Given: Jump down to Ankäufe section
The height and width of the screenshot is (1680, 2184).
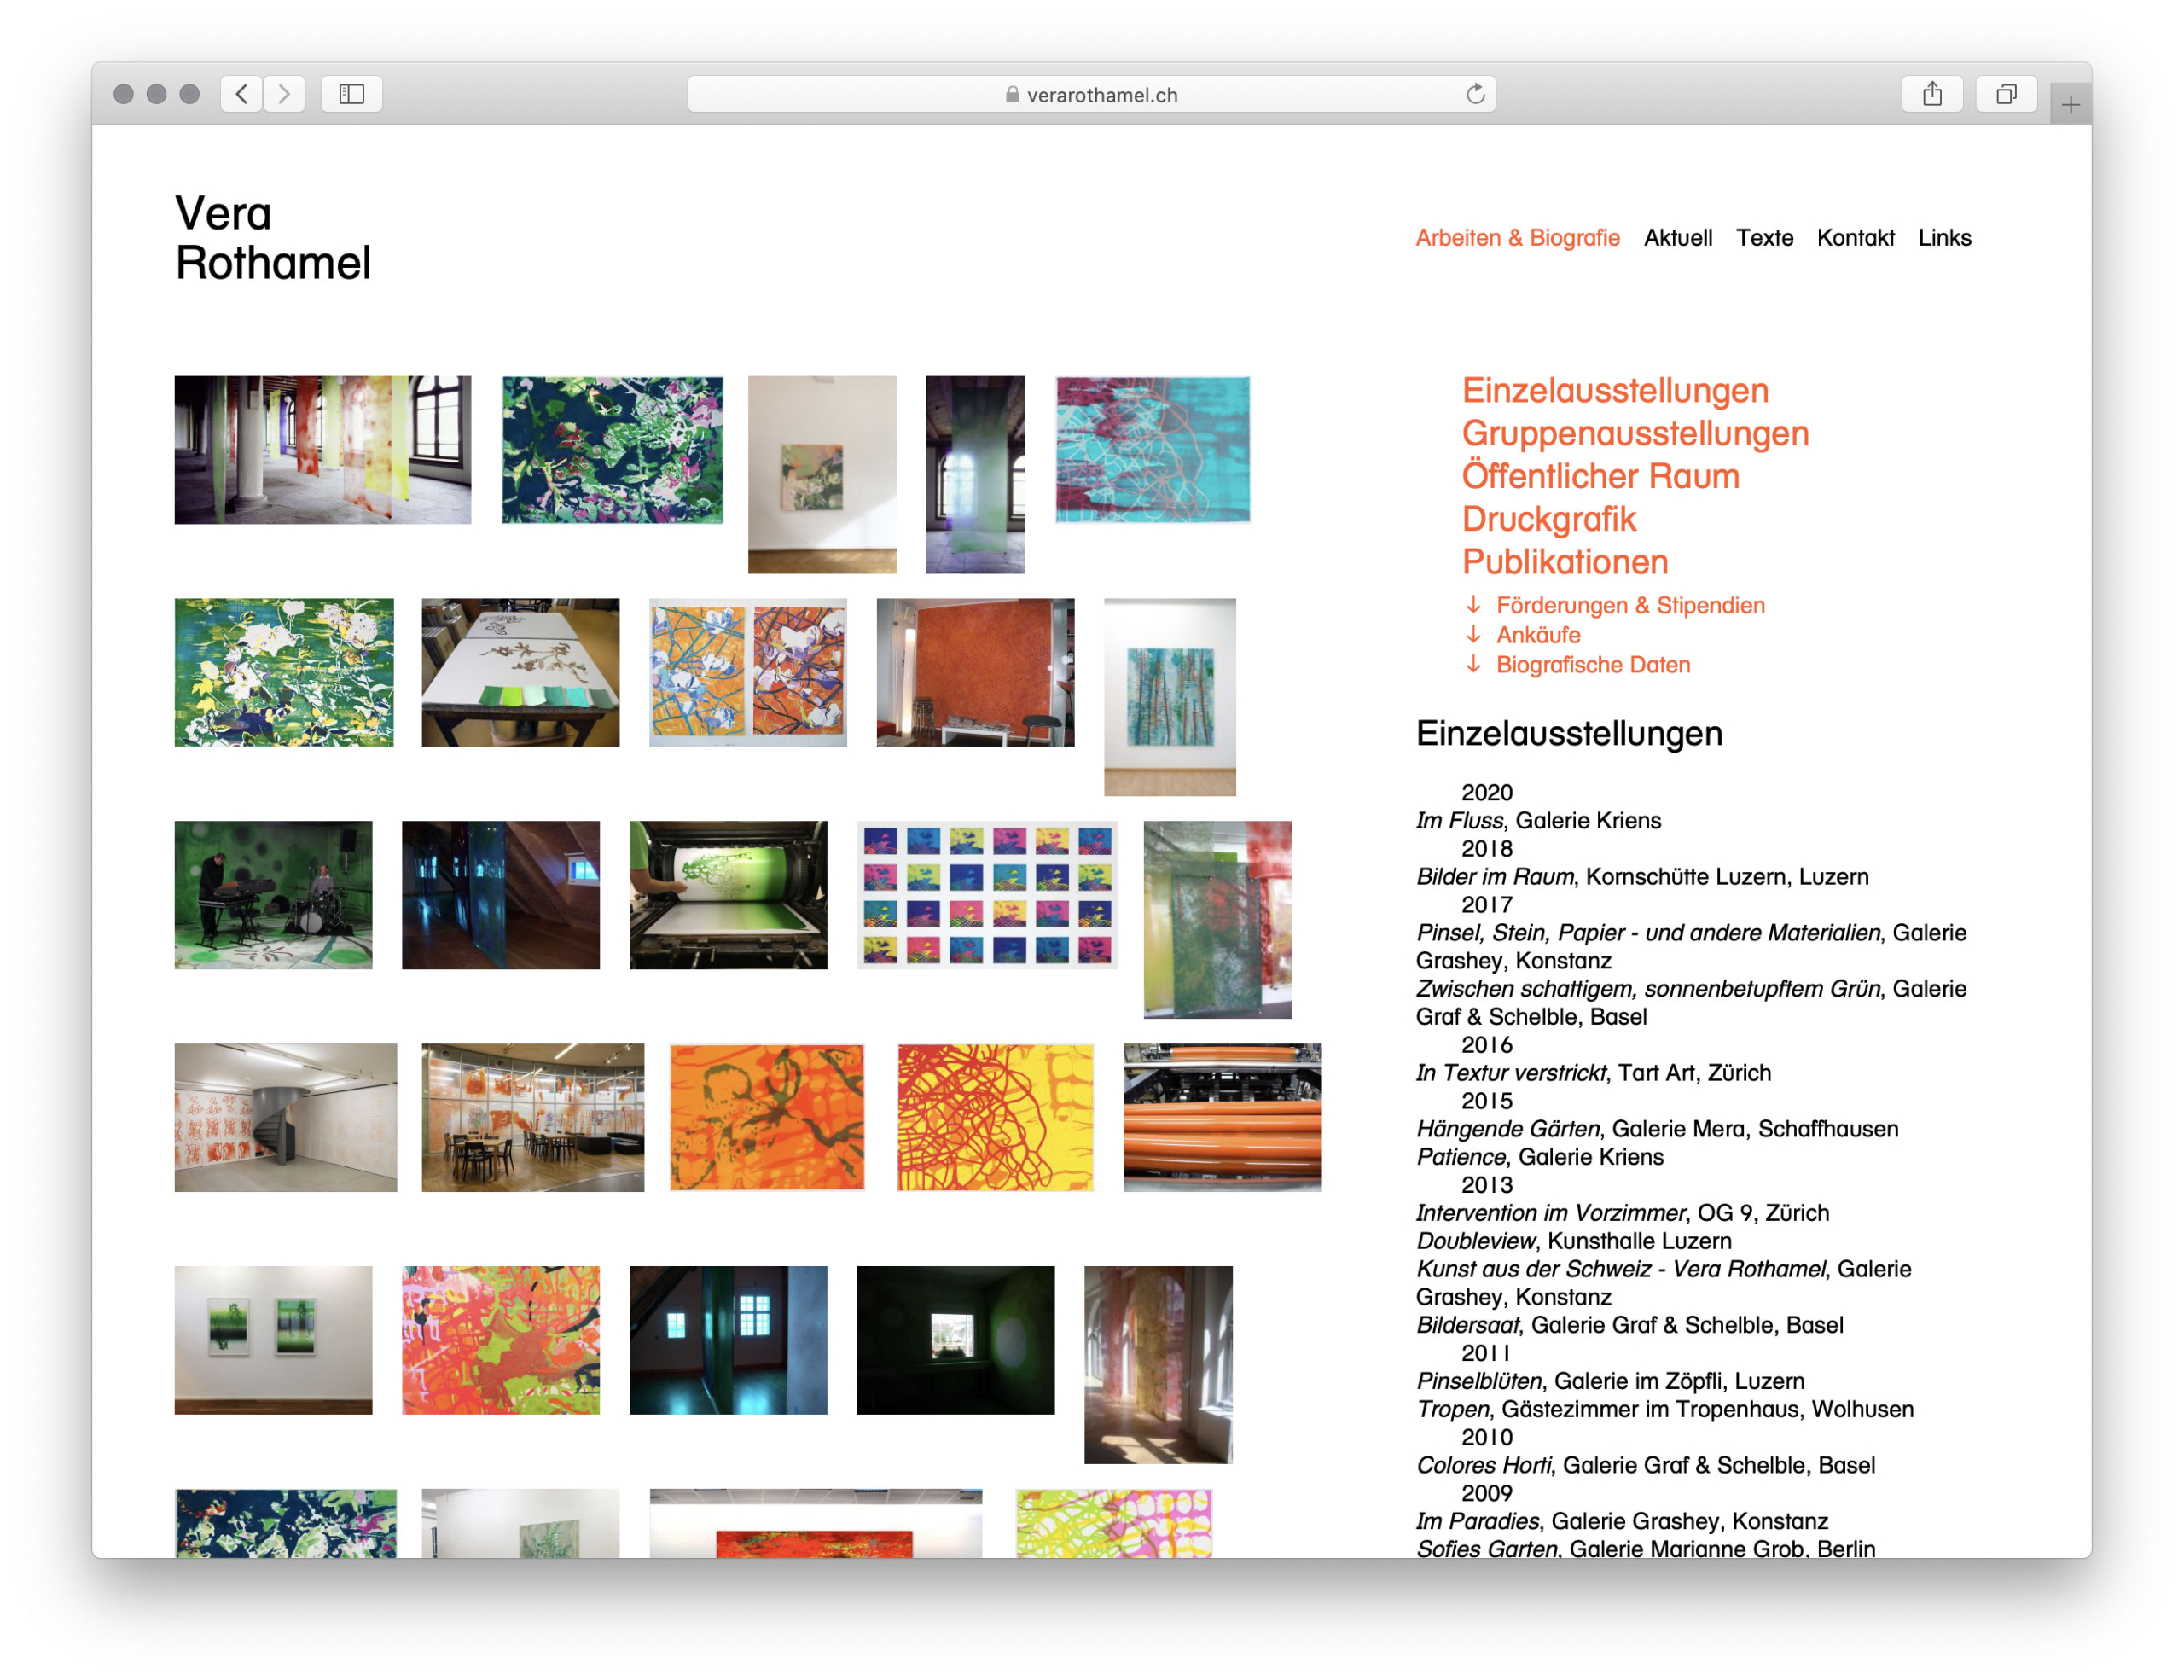Looking at the screenshot, I should coord(1539,635).
